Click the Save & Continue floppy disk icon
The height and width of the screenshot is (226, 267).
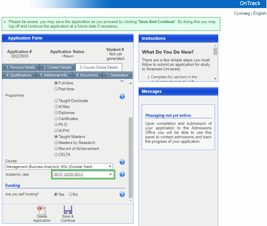68,210
